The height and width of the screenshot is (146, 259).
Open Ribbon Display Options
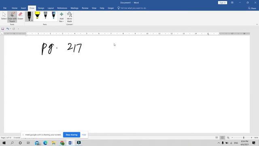click(x=232, y=3)
